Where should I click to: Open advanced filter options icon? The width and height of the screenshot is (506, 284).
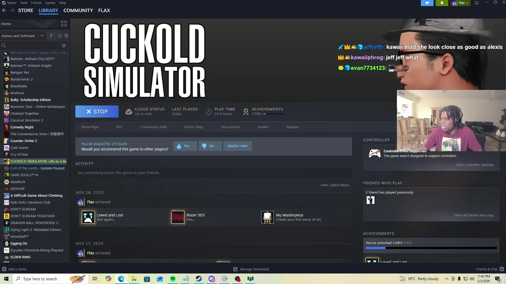tap(64, 46)
